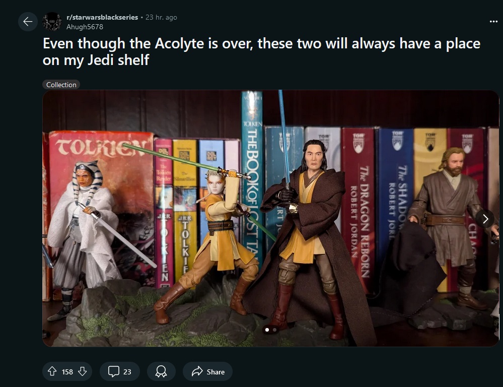View the Jedi figures gallery photo
This screenshot has width=503, height=387.
tap(271, 218)
